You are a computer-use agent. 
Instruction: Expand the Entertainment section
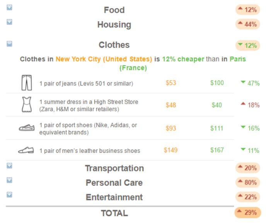click(9, 195)
